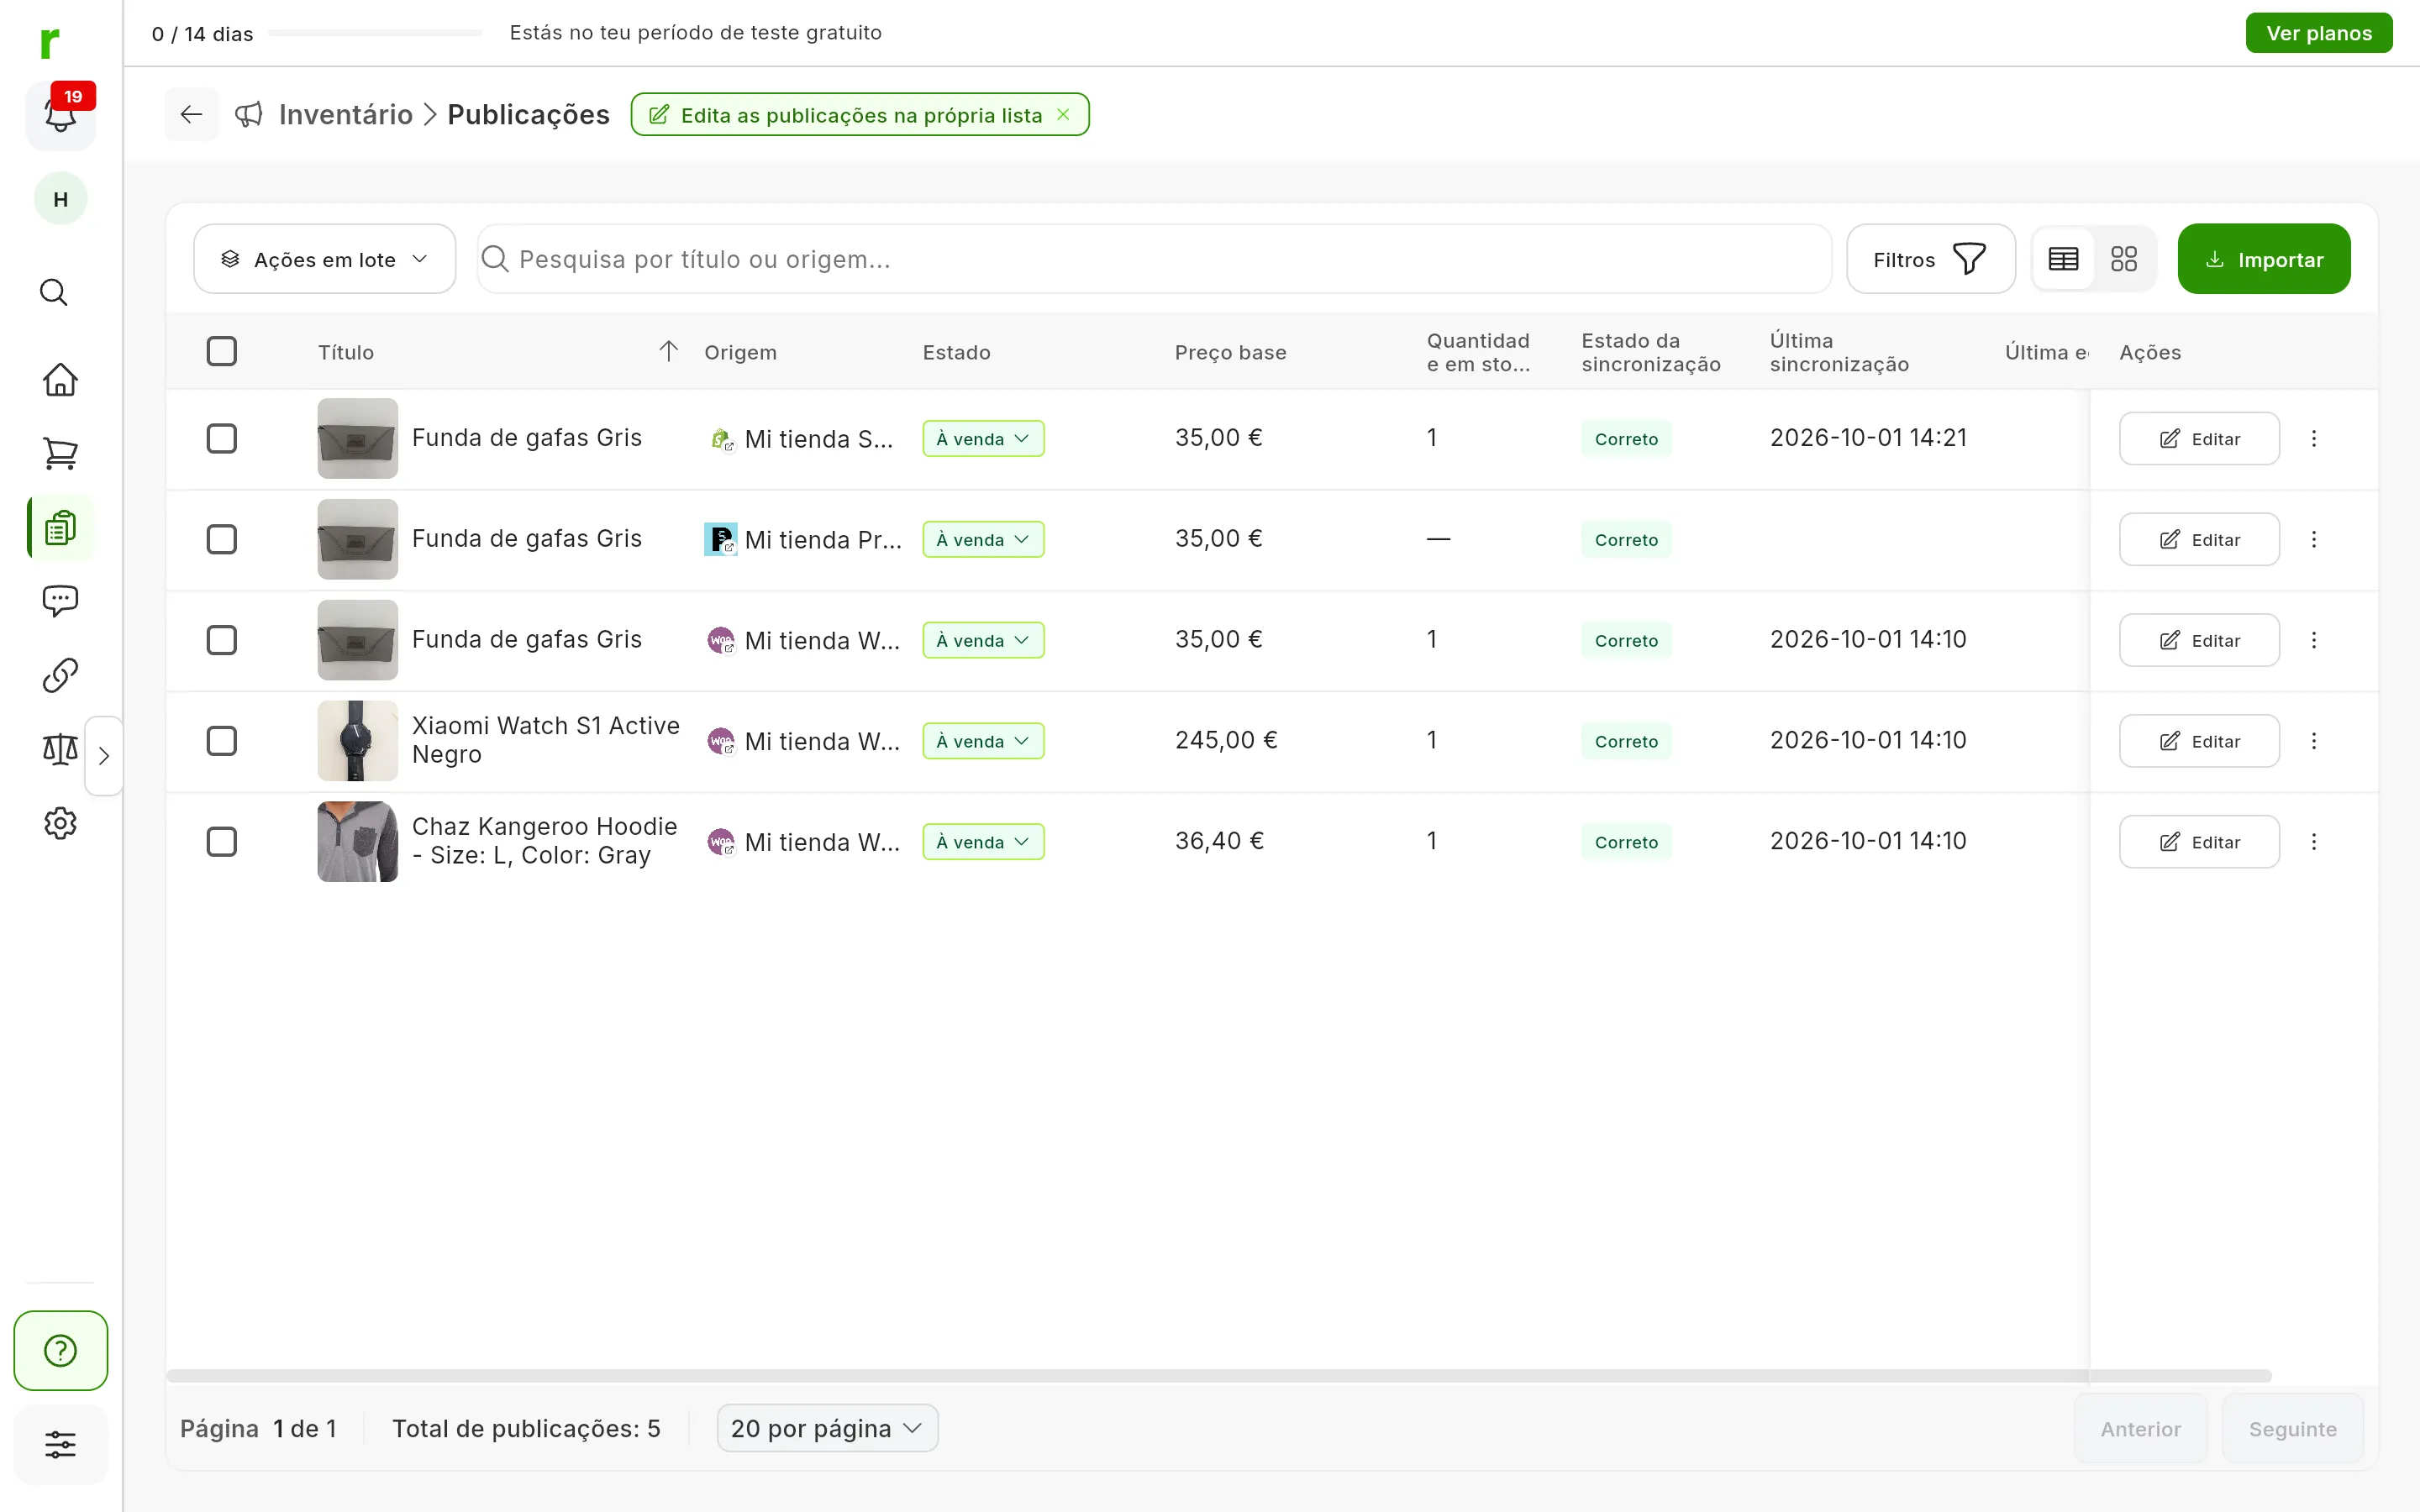Toggle the select-all checkbox in table header
This screenshot has height=1512, width=2420.
(x=221, y=351)
